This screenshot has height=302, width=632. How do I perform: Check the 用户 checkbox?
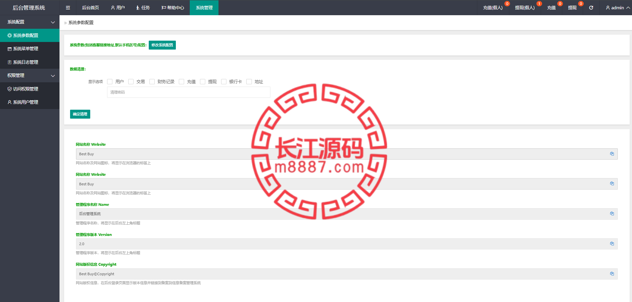tap(110, 82)
